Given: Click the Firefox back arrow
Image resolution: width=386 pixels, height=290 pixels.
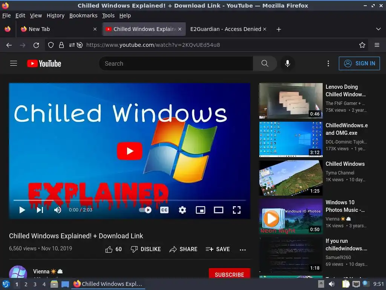Looking at the screenshot, I should point(9,45).
